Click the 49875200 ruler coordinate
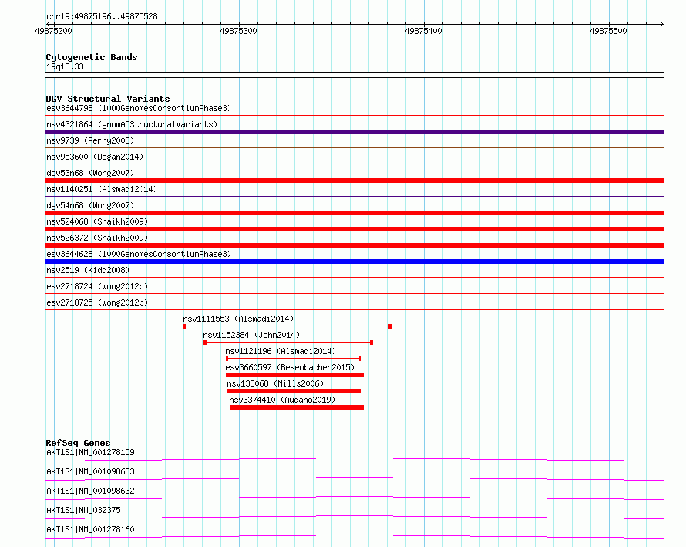The height and width of the screenshot is (547, 686). pos(53,31)
